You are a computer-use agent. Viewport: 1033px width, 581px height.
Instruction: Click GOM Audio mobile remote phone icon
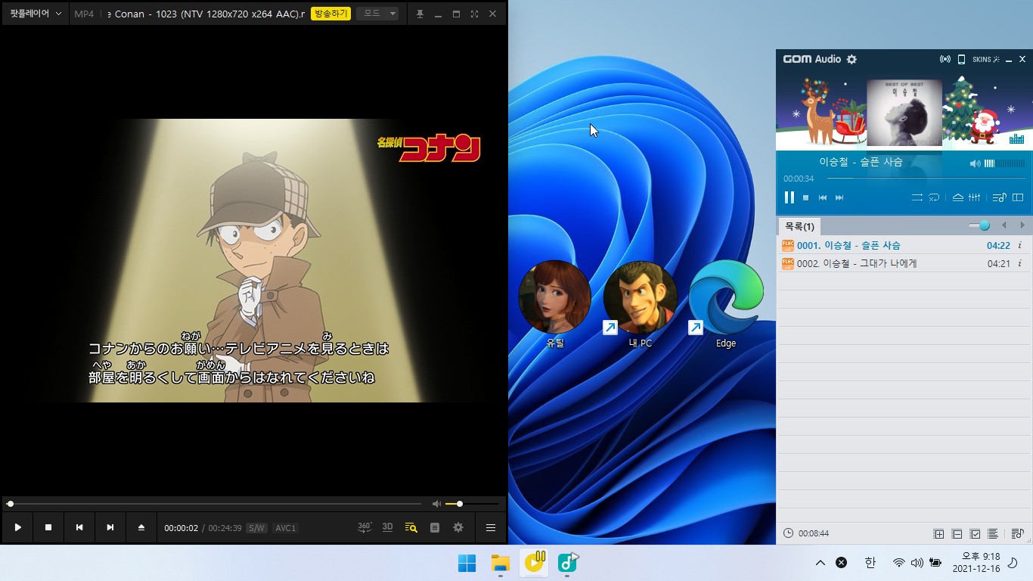coord(961,59)
